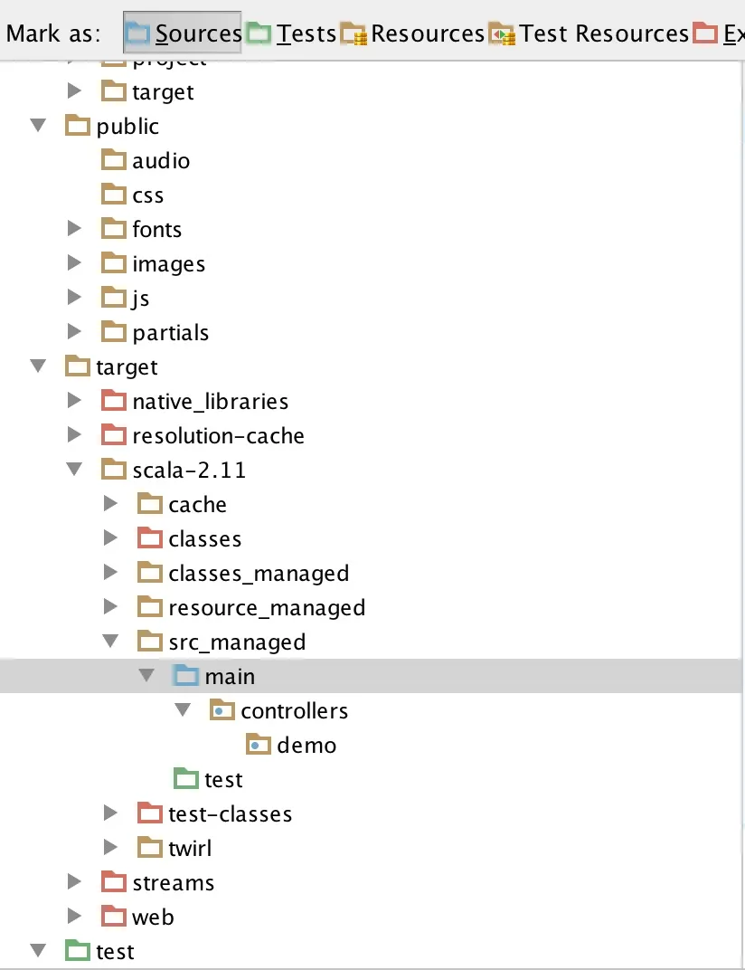The width and height of the screenshot is (745, 970).
Task: Collapse the src_managed folder
Action: coord(110,641)
